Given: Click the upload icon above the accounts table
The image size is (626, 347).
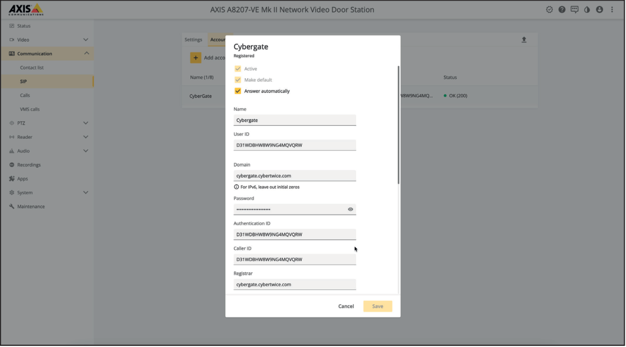Looking at the screenshot, I should pyautogui.click(x=524, y=39).
